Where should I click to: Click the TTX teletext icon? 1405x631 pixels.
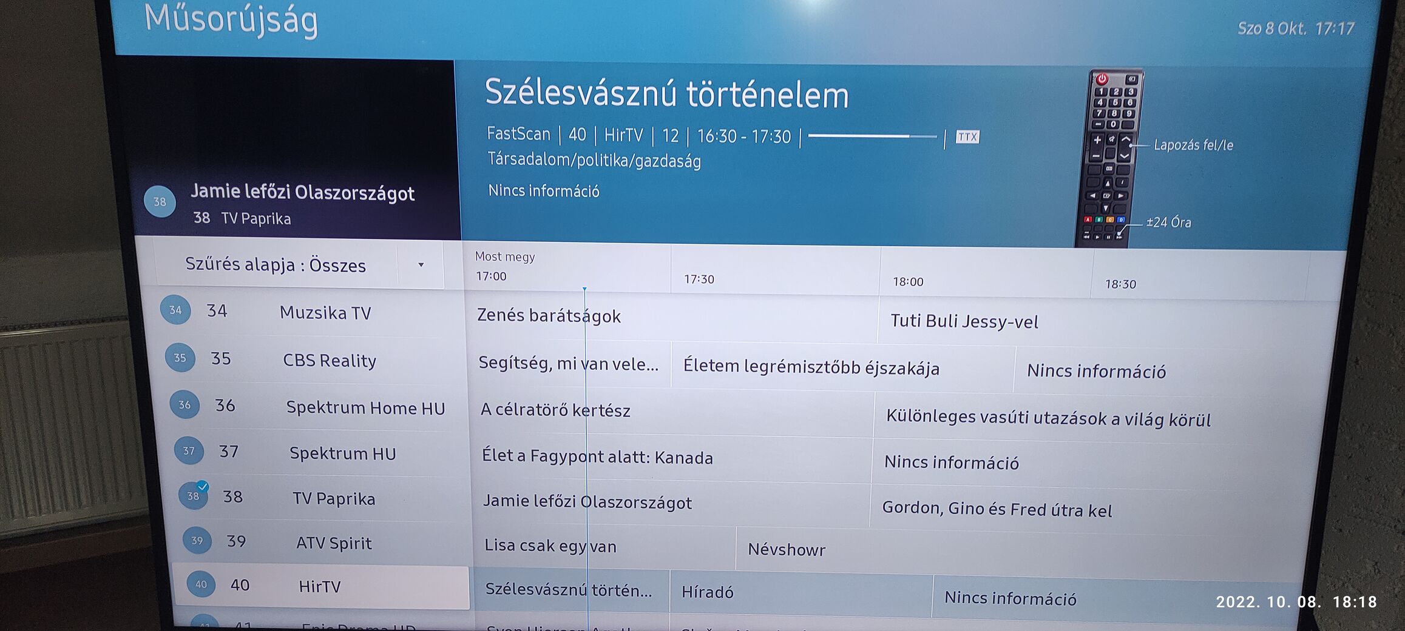pos(967,137)
